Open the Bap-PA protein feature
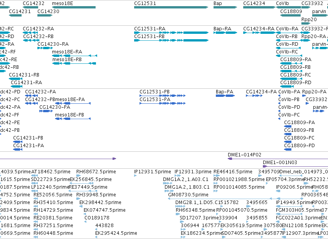This screenshot has width=328, height=239. coord(225,96)
